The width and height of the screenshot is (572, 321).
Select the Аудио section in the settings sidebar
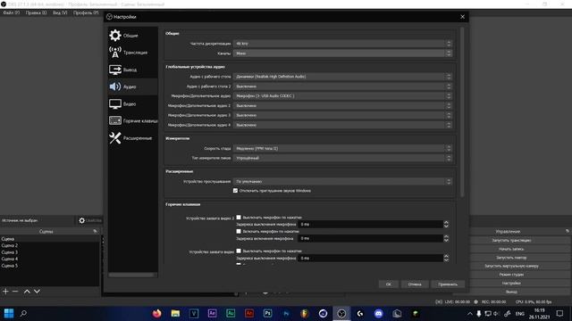pyautogui.click(x=132, y=86)
